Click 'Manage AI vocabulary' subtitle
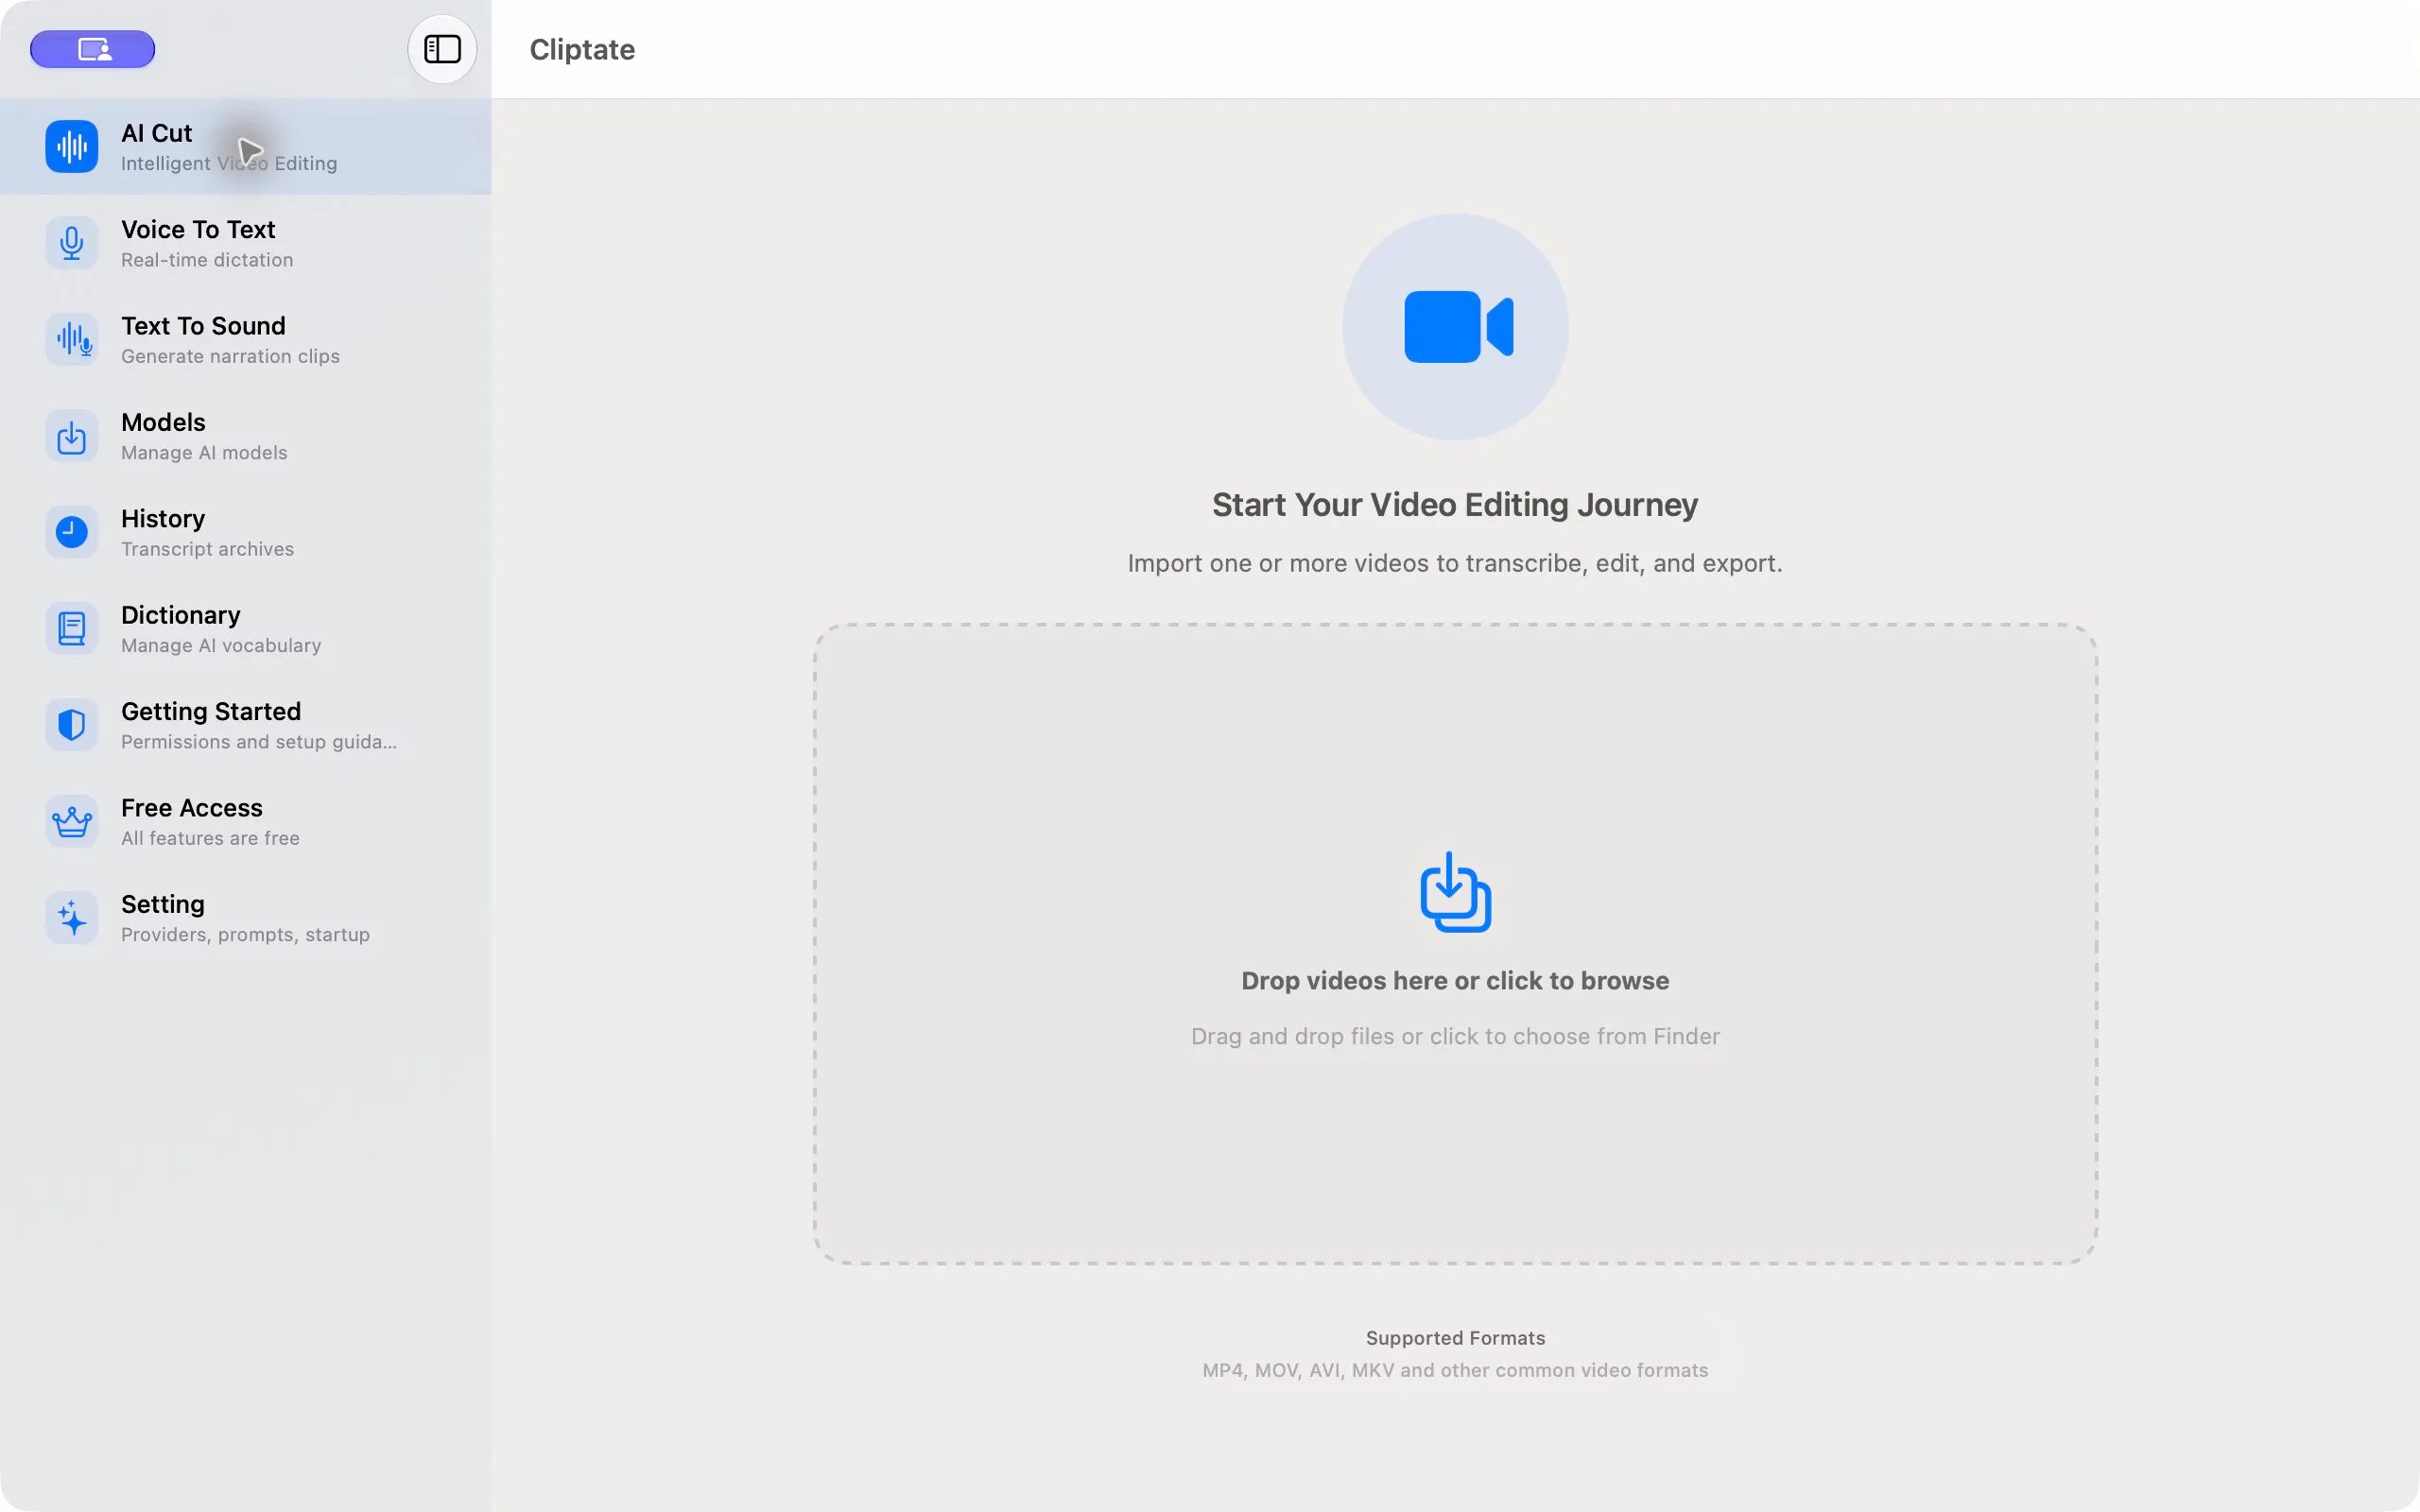The width and height of the screenshot is (2420, 1512). click(x=221, y=646)
